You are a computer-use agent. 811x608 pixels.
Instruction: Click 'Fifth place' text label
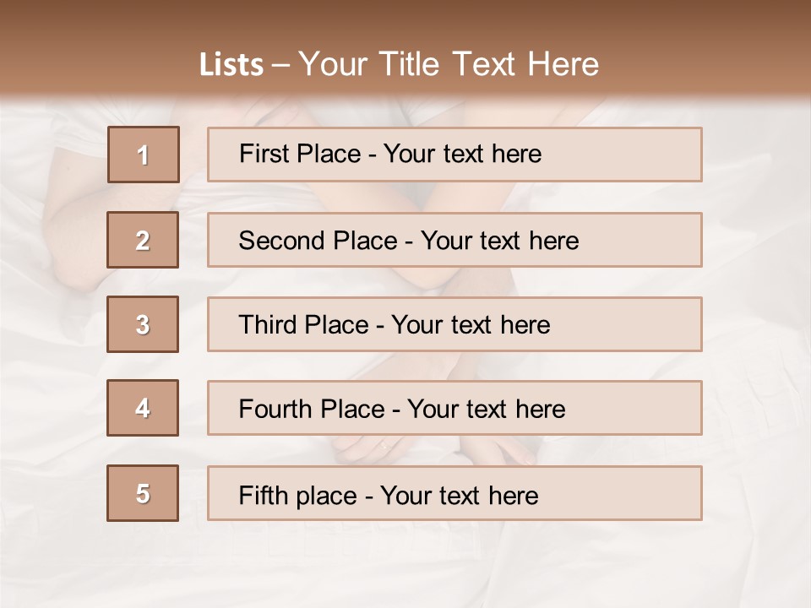[299, 495]
